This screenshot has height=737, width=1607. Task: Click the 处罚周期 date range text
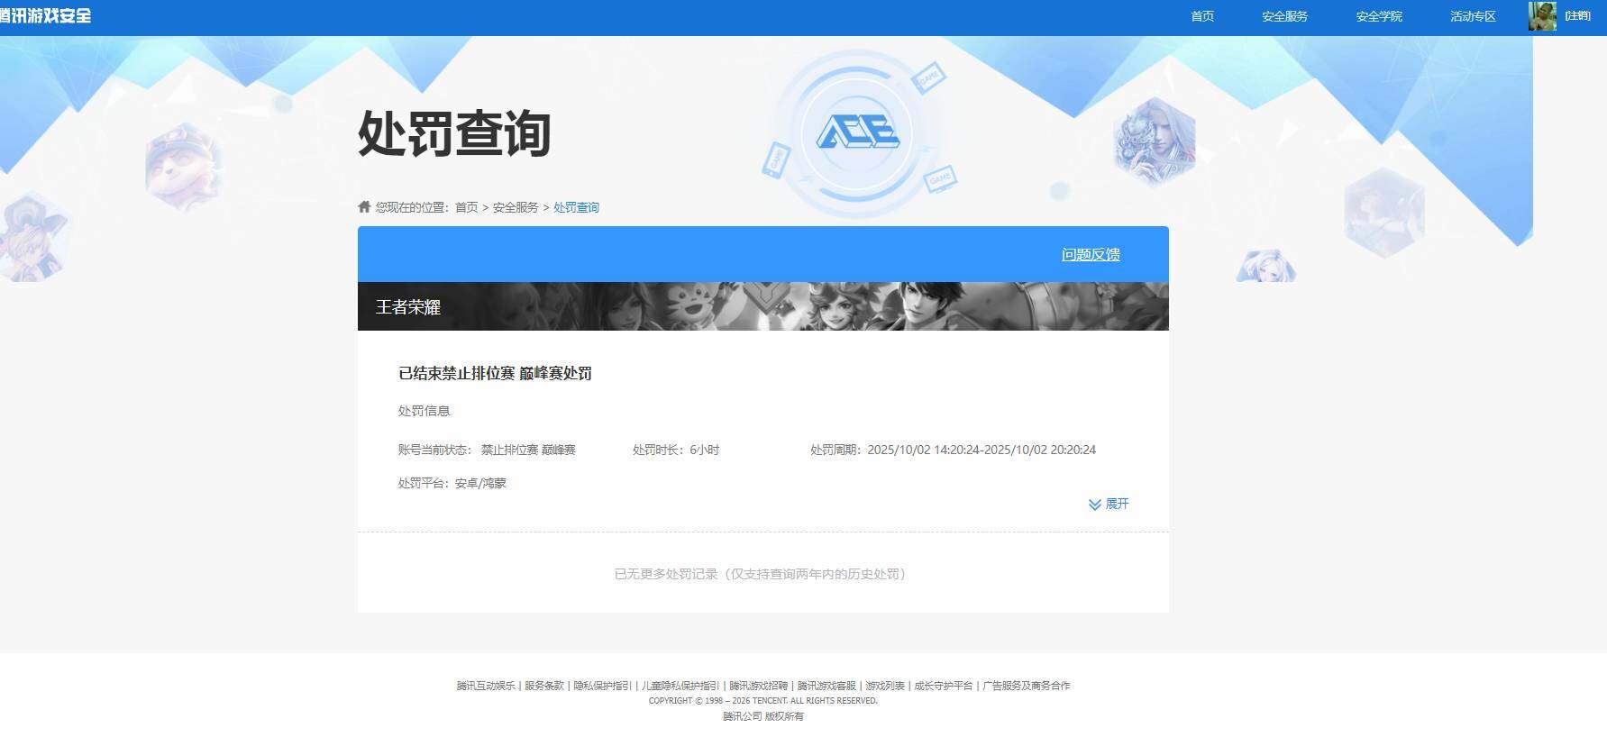coord(953,450)
